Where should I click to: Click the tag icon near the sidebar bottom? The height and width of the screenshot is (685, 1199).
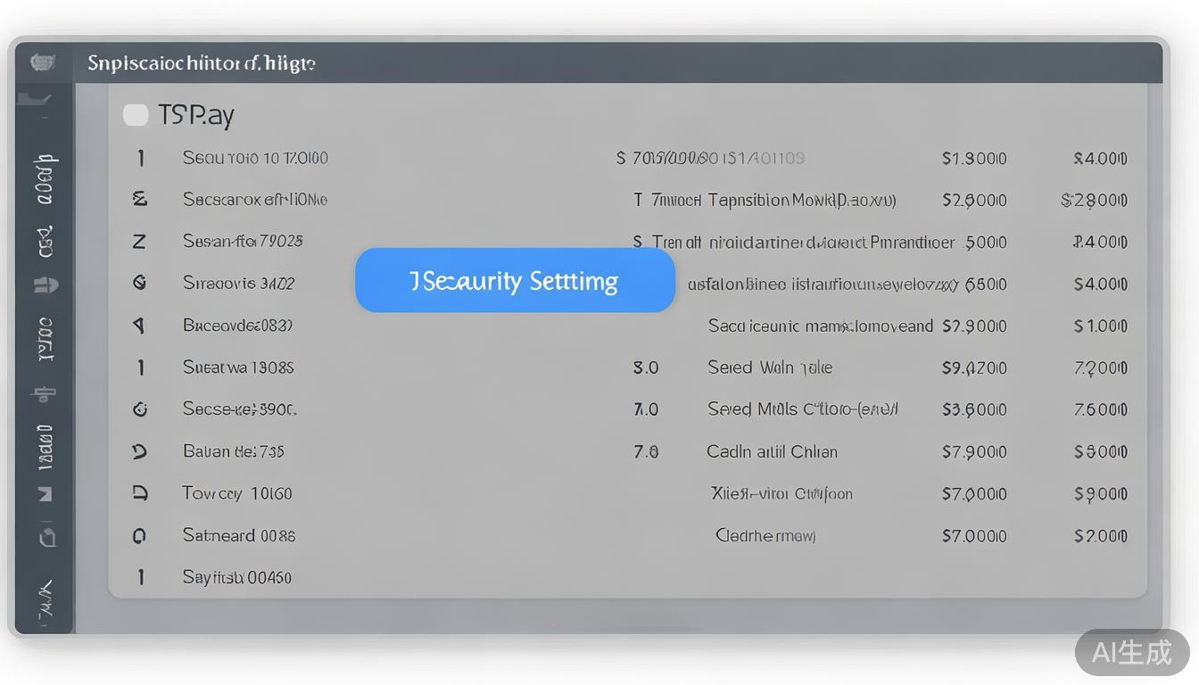(46, 536)
